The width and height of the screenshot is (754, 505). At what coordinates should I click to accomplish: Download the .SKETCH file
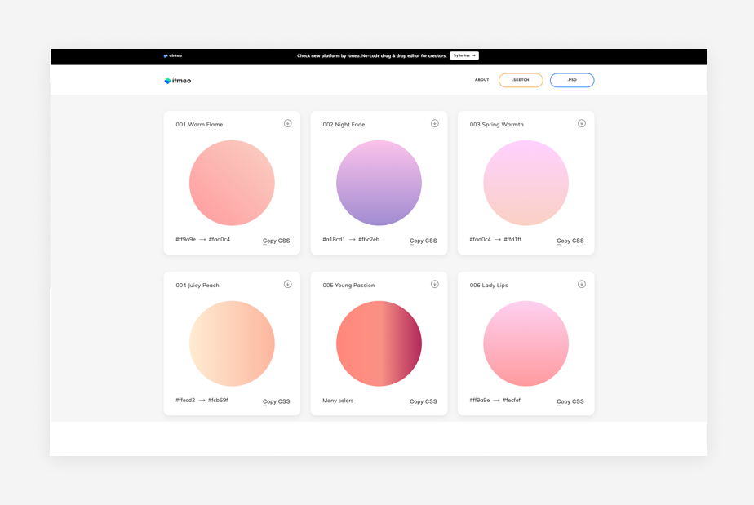point(521,80)
